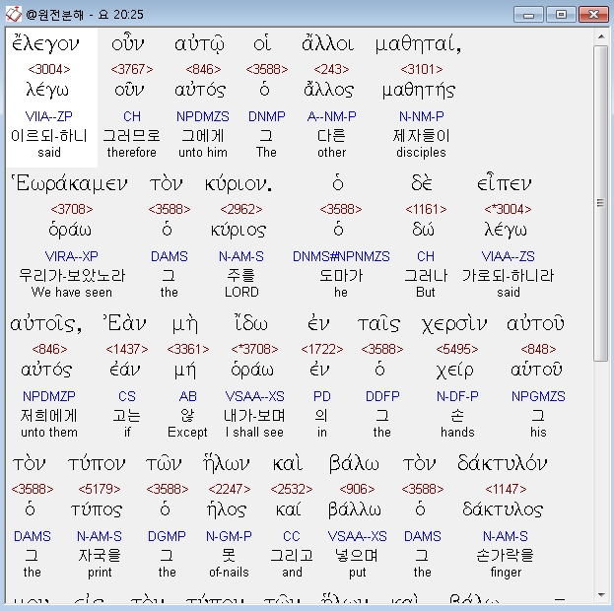
Task: Click the English gloss 'therefore'
Action: point(132,153)
